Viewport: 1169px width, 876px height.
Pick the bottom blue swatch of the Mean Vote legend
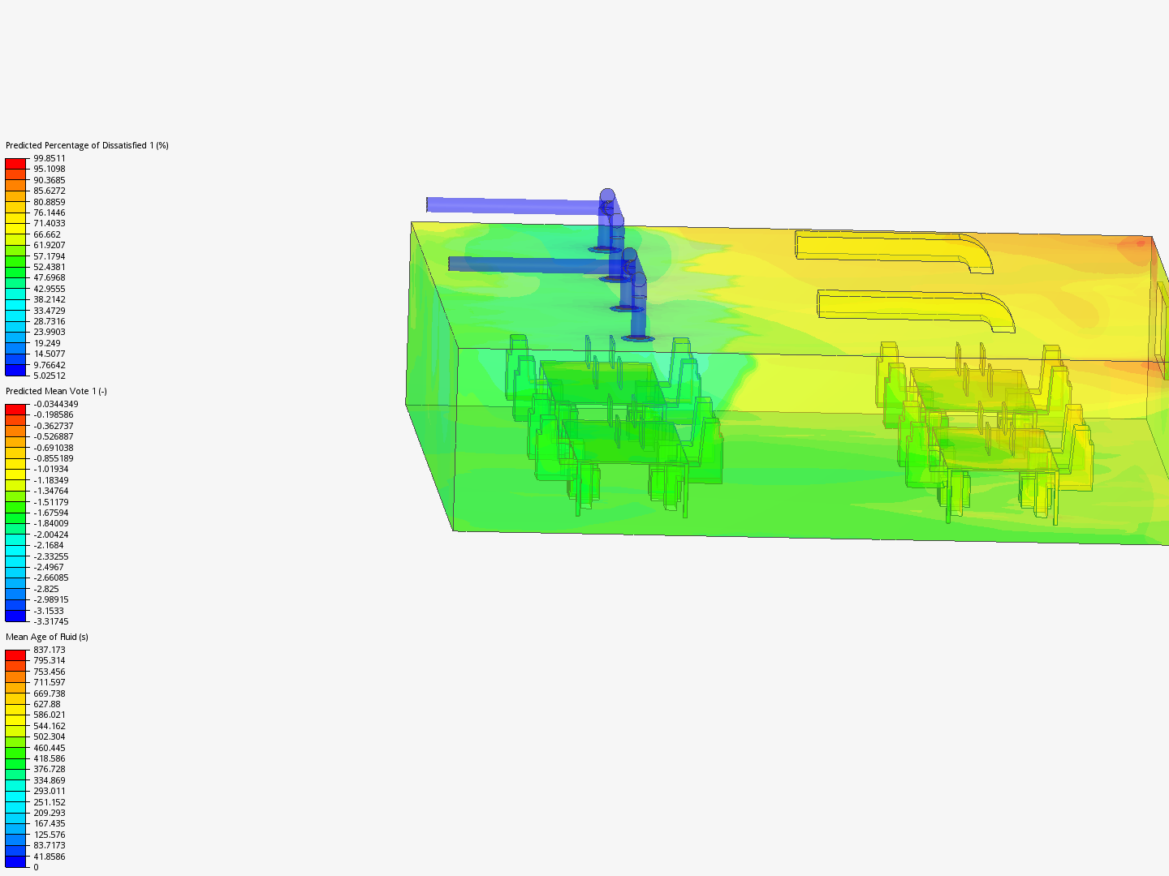pyautogui.click(x=16, y=616)
